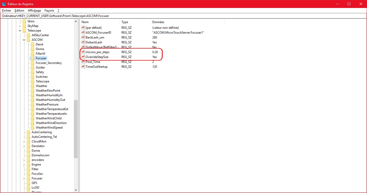Select the WeatherTemperatureExt key
Viewport: 367px width, 193px height.
52,109
